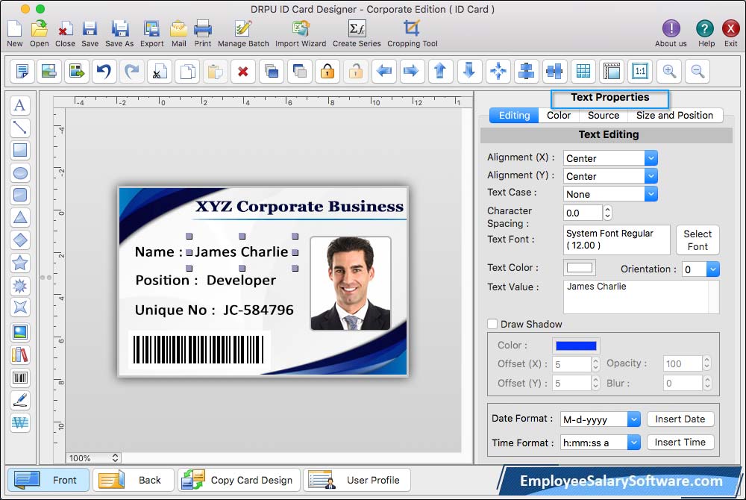Click Select Font button
Screen dimensions: 746x500
coord(698,240)
